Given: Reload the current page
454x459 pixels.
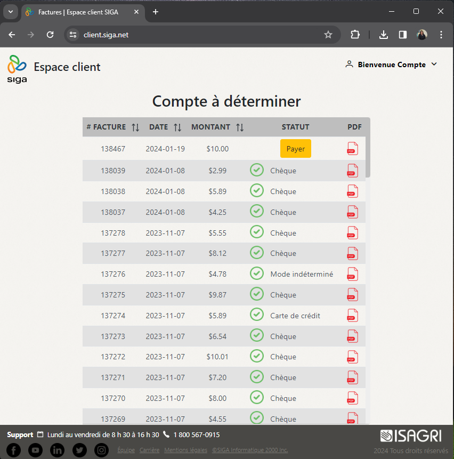Looking at the screenshot, I should (x=50, y=35).
